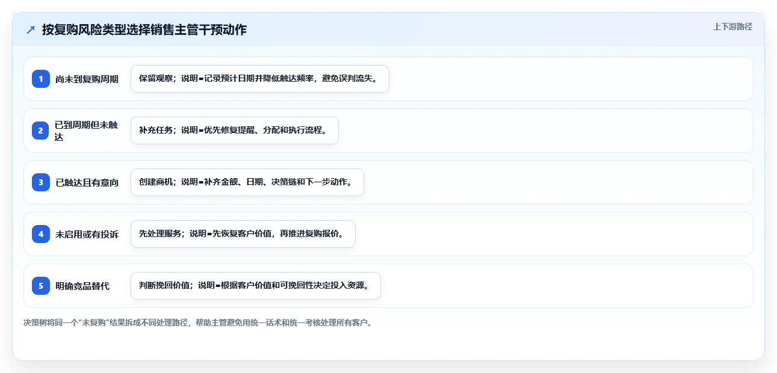
Task: Click the 已到周期但未触达 label
Action: pos(87,131)
